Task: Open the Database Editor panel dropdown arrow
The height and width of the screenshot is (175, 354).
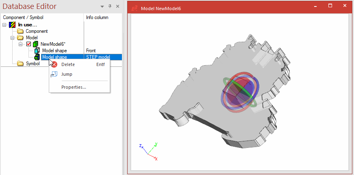Action: click(x=102, y=6)
